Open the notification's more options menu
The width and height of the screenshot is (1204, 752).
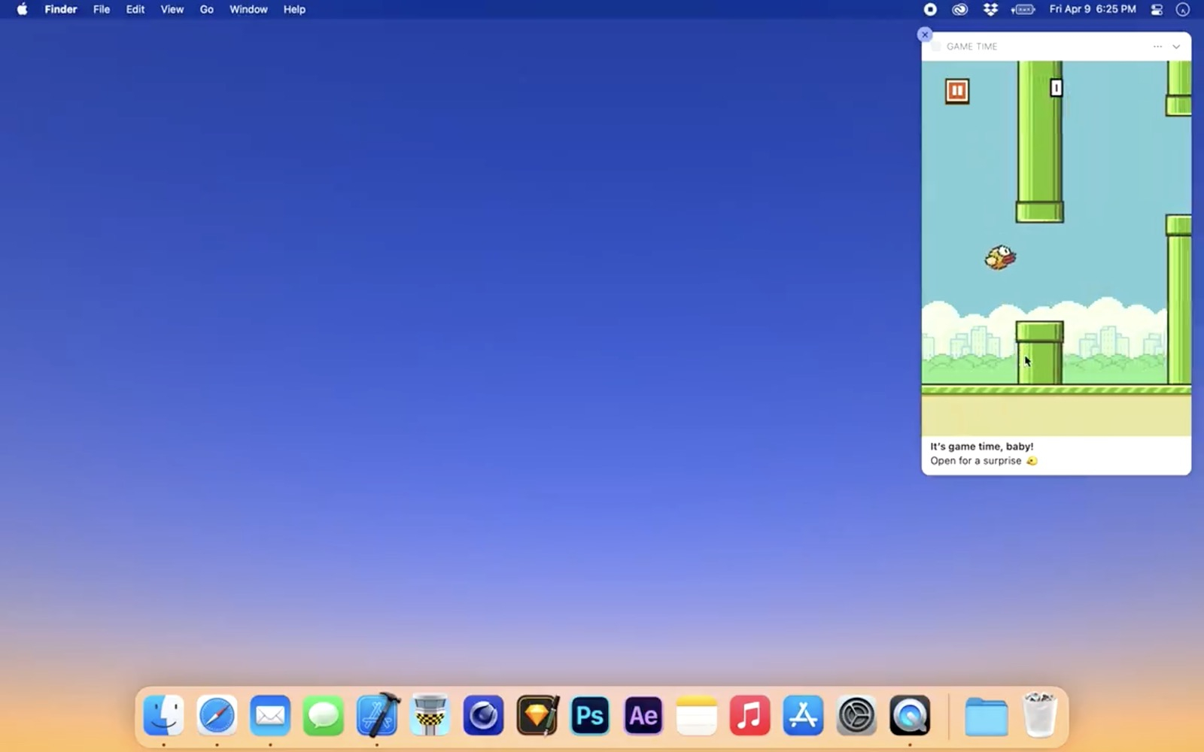coord(1157,46)
